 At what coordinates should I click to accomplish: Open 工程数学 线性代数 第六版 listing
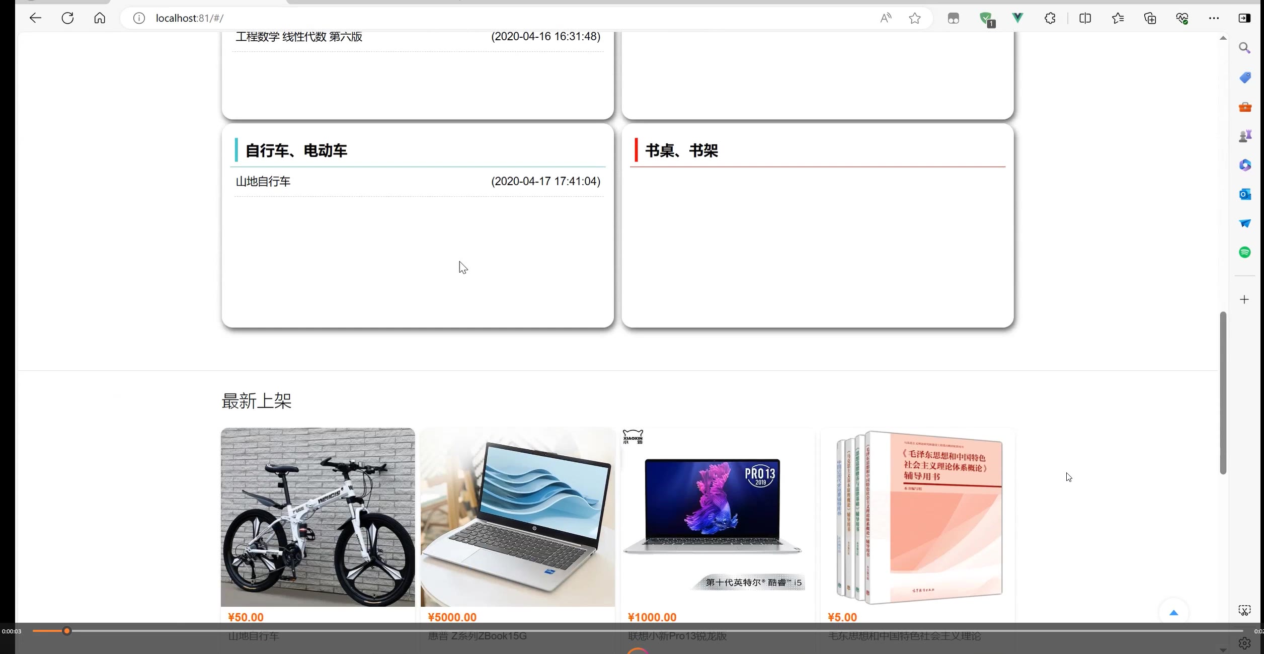[x=299, y=37]
